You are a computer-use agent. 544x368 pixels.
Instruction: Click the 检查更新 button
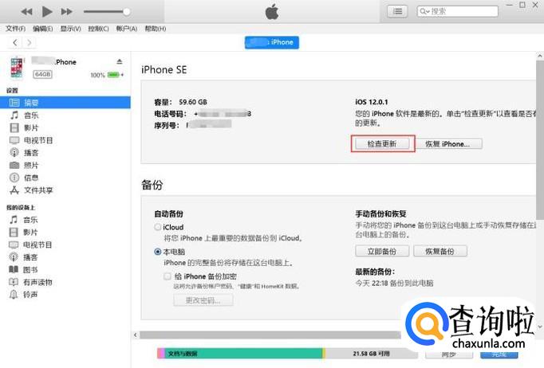[x=382, y=144]
